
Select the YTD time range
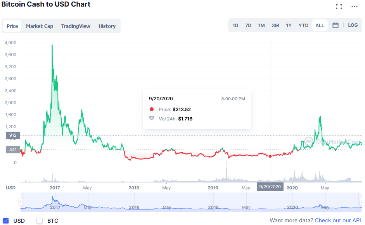click(x=303, y=25)
